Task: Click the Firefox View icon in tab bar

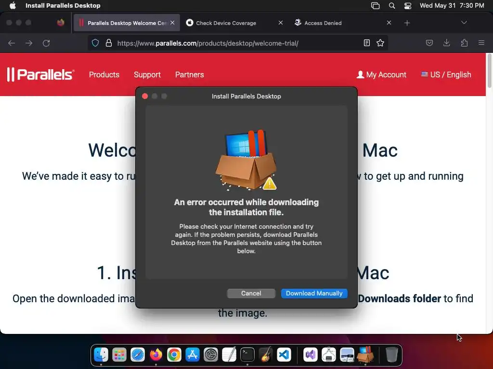Action: point(61,23)
